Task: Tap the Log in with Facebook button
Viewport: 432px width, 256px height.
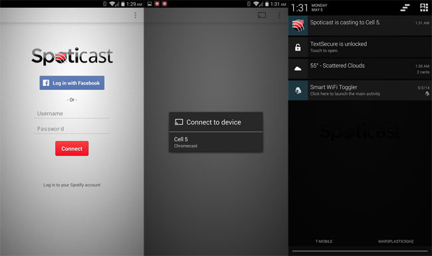Action: 72,82
